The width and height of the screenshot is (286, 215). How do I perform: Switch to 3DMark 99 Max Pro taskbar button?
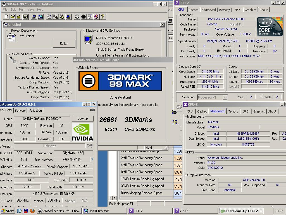59,211
